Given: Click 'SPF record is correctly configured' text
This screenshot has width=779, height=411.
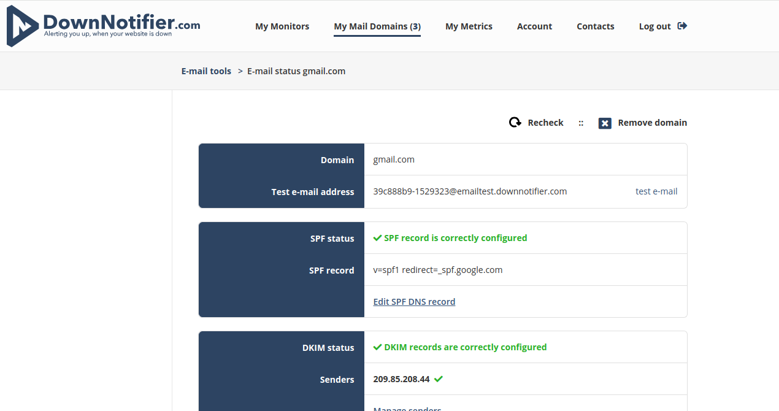Looking at the screenshot, I should click(x=456, y=238).
